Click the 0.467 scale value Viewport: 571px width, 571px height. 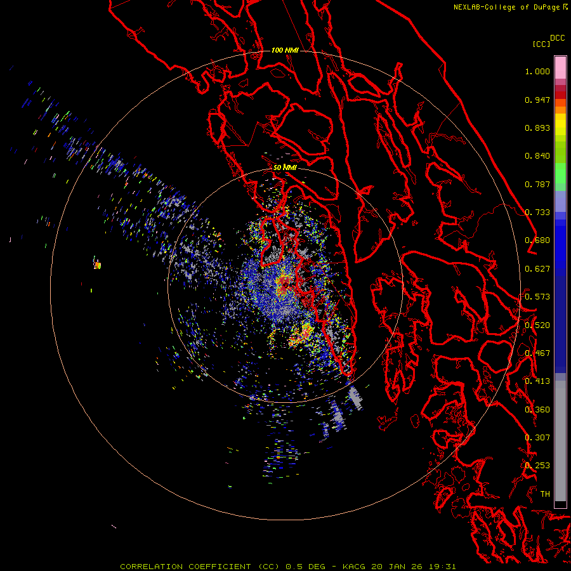(537, 353)
